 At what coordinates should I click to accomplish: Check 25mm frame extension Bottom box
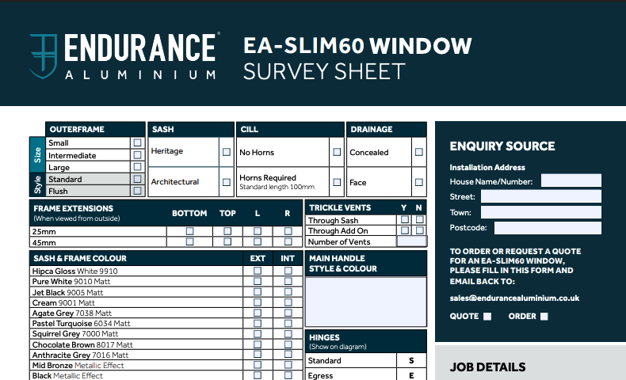pos(189,231)
